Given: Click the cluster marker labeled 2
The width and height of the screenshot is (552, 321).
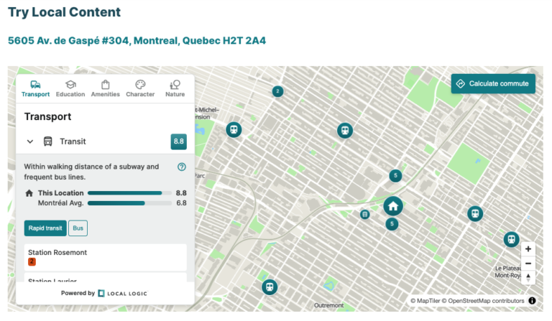Looking at the screenshot, I should (x=277, y=91).
